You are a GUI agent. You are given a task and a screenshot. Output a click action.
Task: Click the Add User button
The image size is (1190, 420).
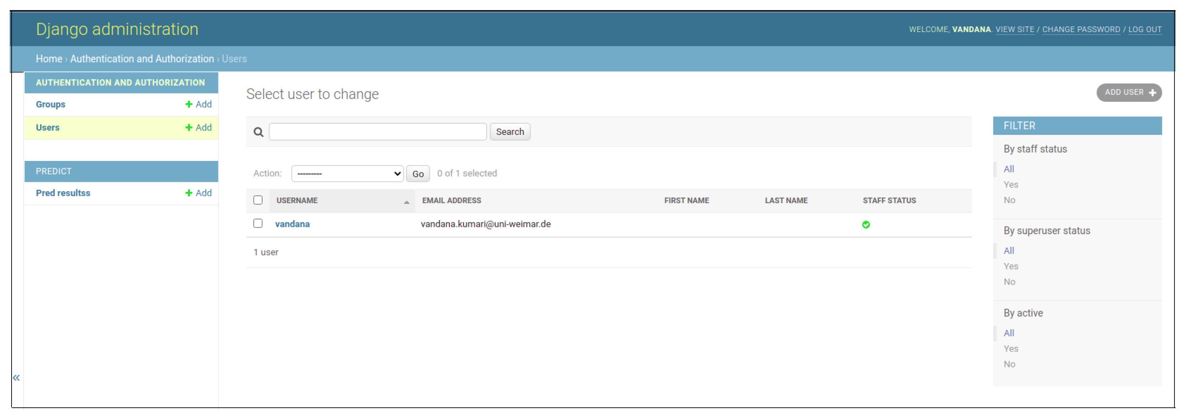pyautogui.click(x=1129, y=92)
